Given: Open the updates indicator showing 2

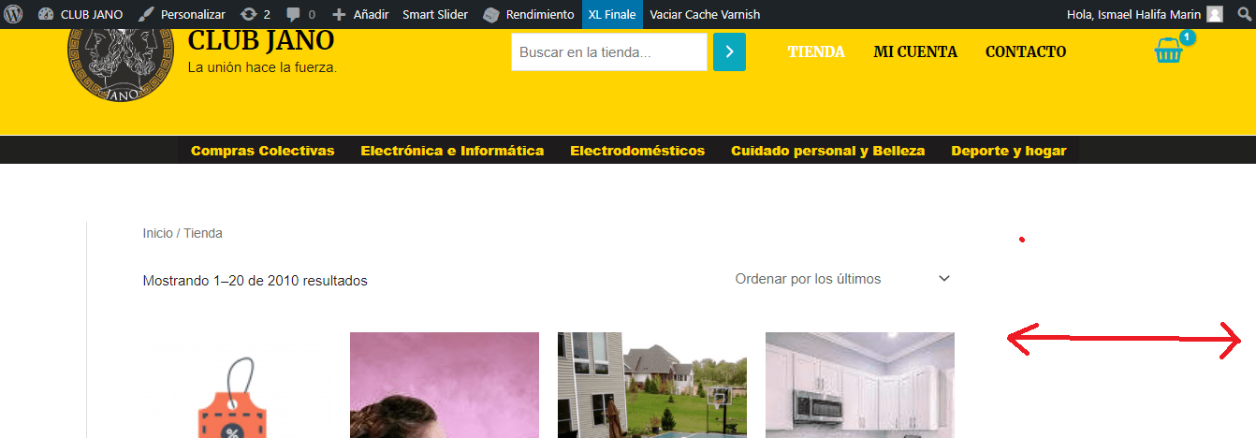Looking at the screenshot, I should tap(255, 14).
